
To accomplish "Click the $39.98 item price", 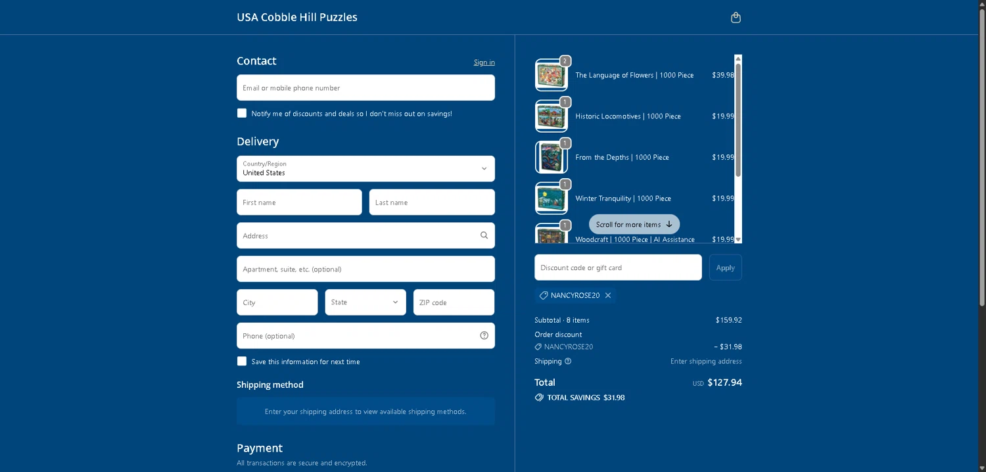I will 723,75.
